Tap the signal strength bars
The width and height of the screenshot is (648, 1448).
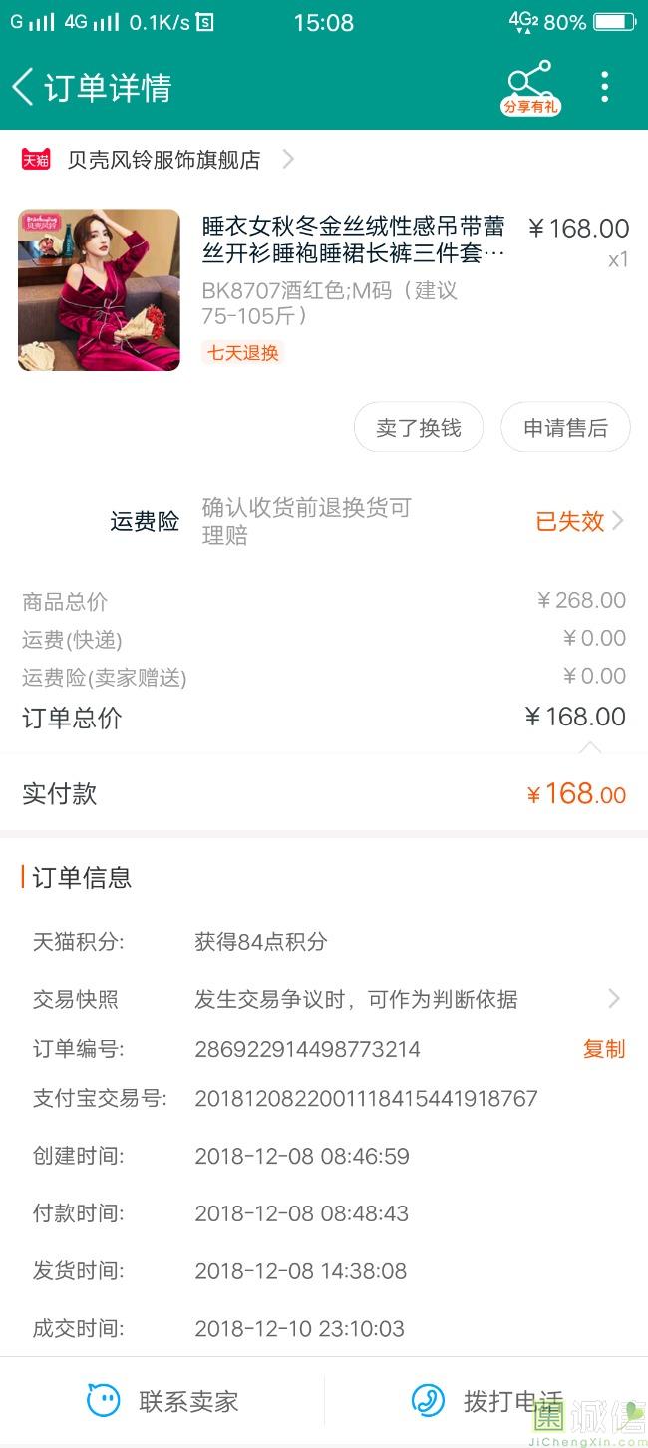(x=41, y=22)
